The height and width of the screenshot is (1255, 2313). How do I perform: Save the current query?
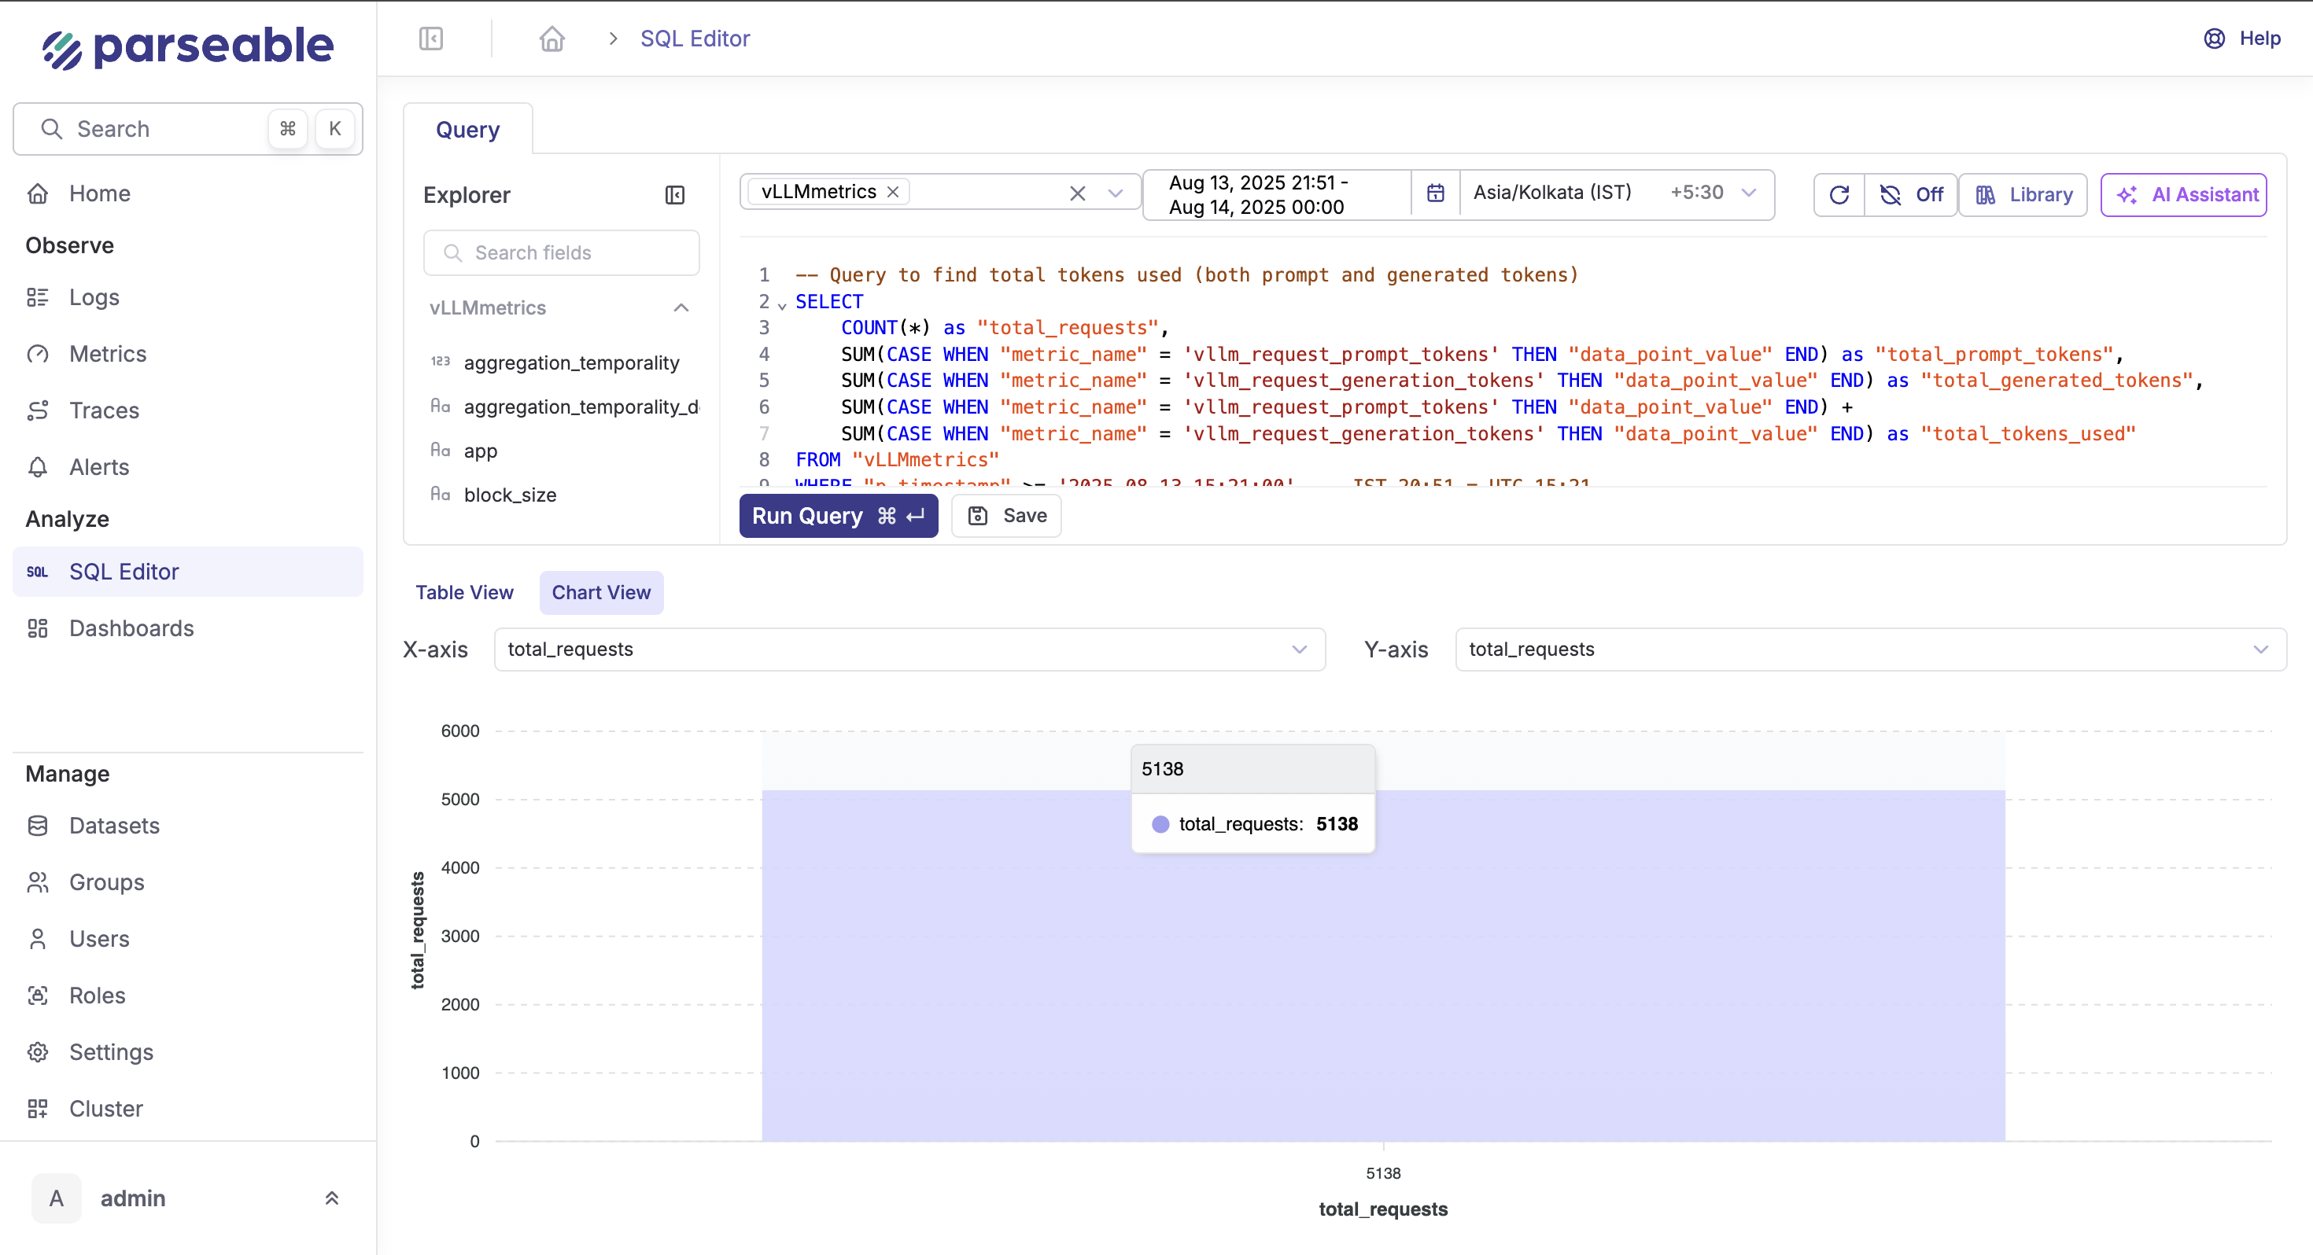(x=1006, y=516)
